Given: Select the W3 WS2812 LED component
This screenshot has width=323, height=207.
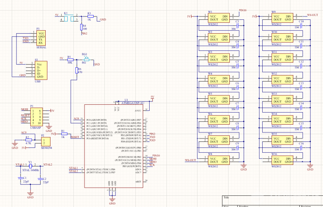Looking at the screenshot, I should pyautogui.click(x=219, y=58).
